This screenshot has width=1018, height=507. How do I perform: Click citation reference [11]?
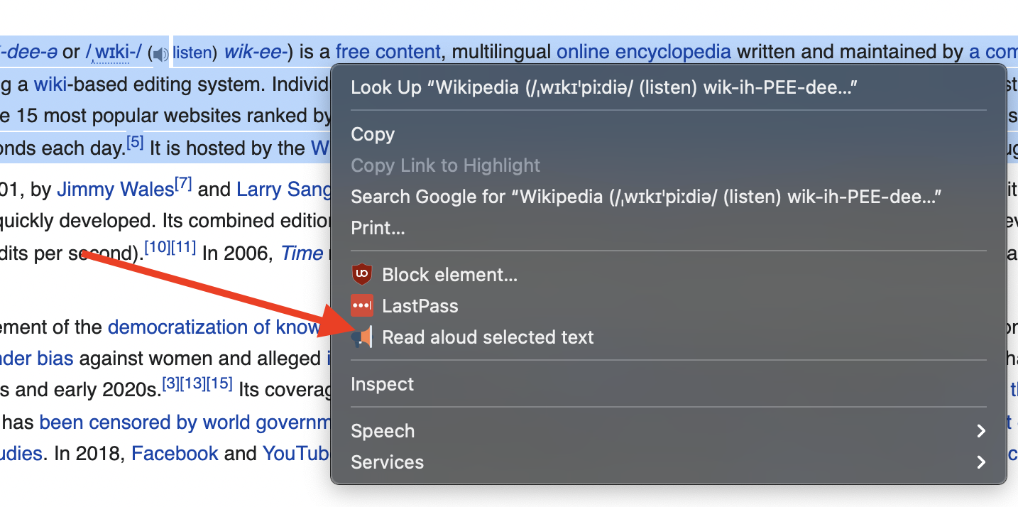pyautogui.click(x=183, y=249)
